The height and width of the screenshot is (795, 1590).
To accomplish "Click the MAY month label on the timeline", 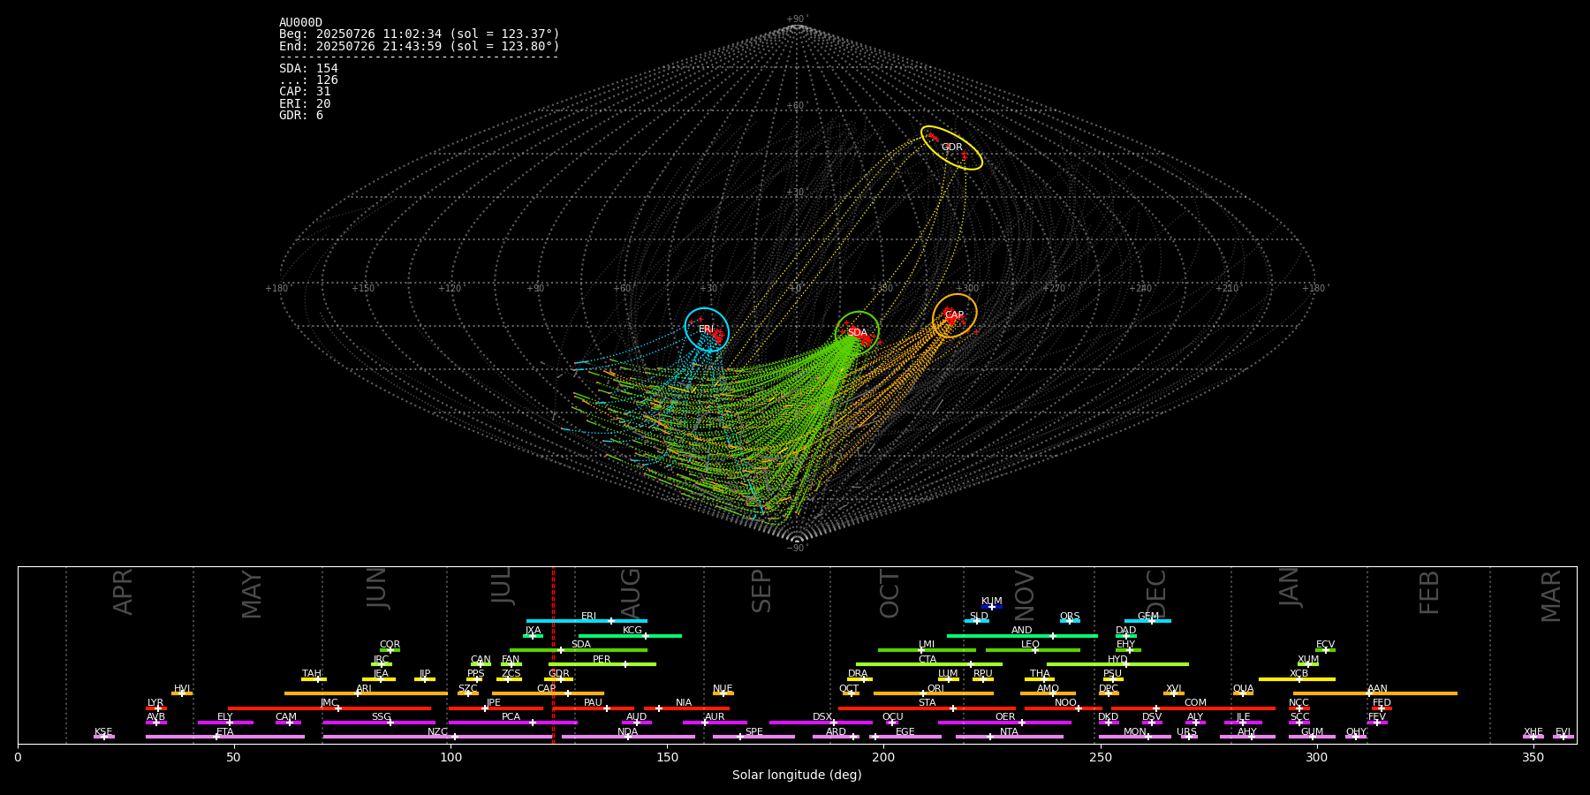I will coord(252,594).
